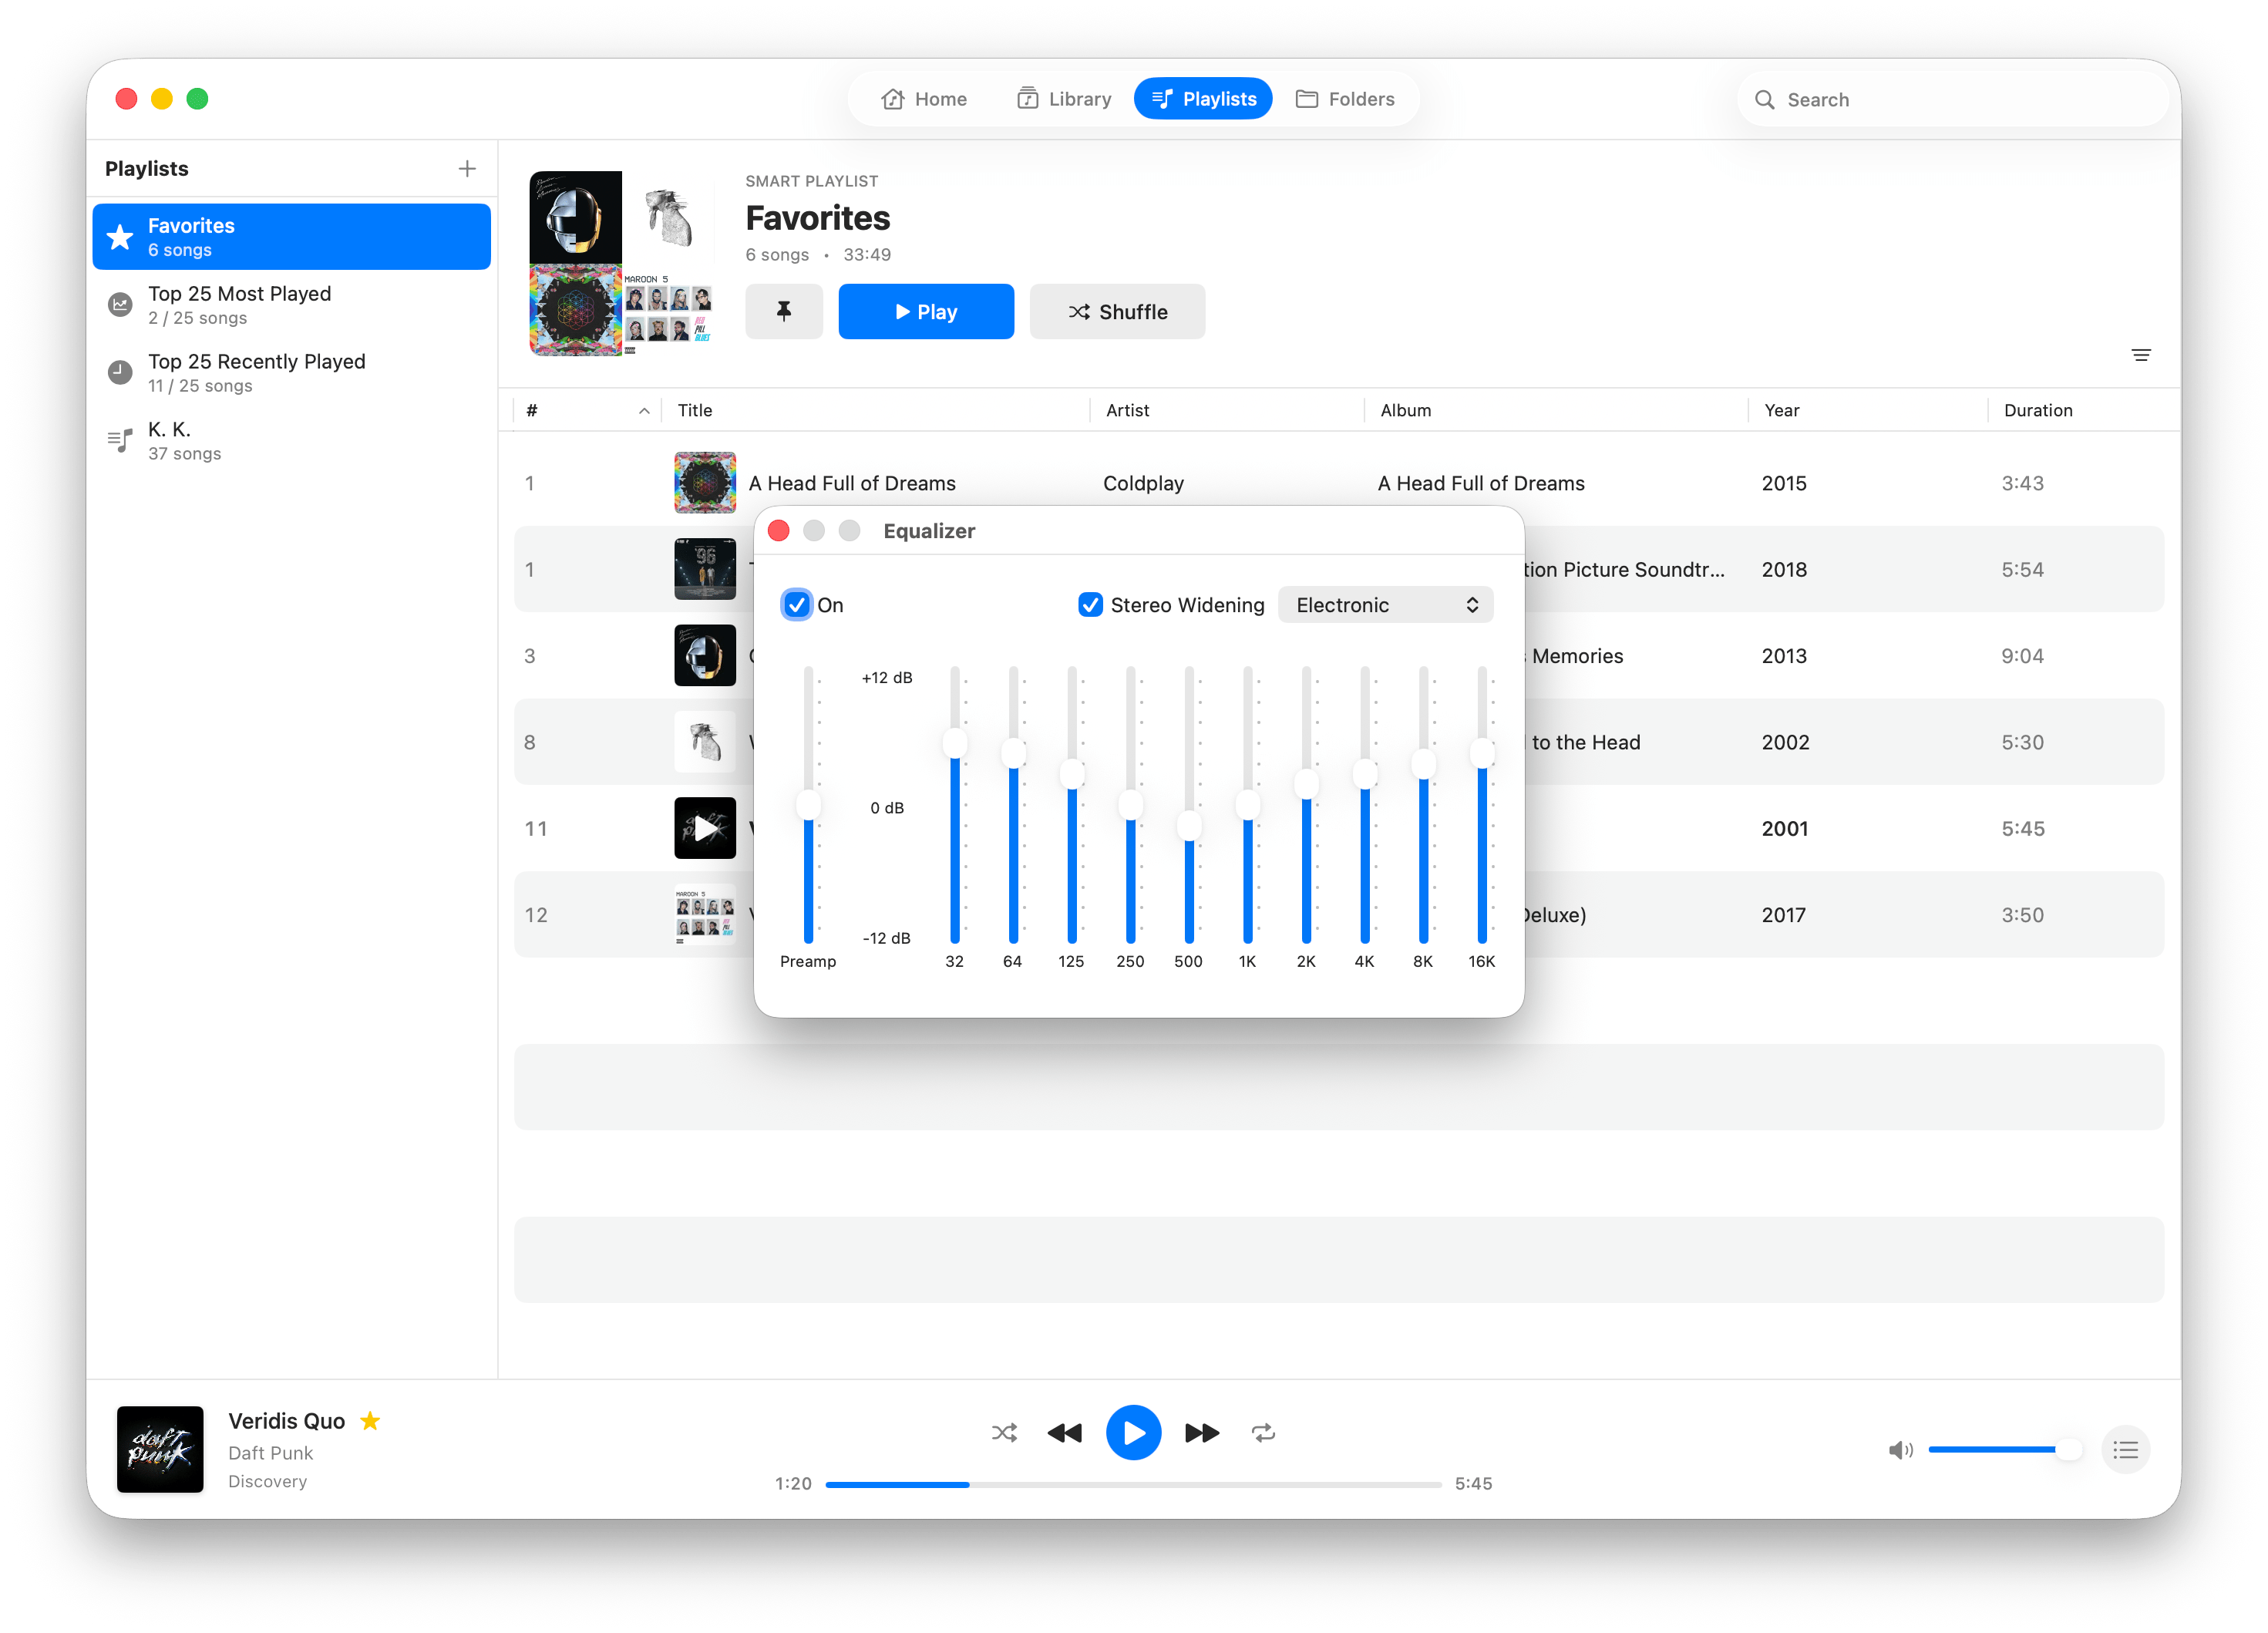Open Top 25 Recently Played playlist
This screenshot has height=1633, width=2268.
[x=292, y=373]
